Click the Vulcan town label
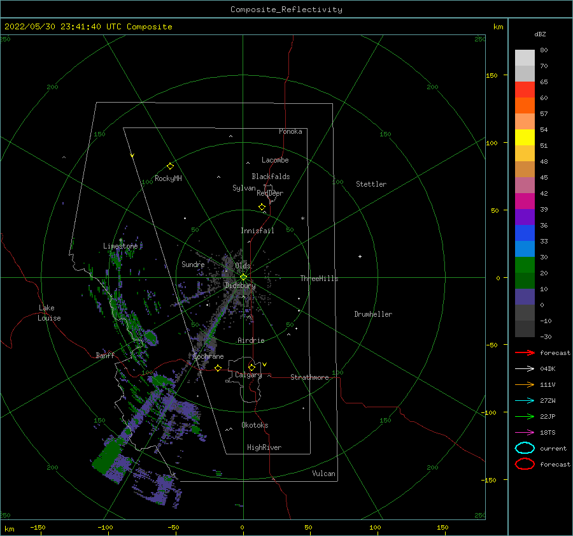 click(x=324, y=474)
